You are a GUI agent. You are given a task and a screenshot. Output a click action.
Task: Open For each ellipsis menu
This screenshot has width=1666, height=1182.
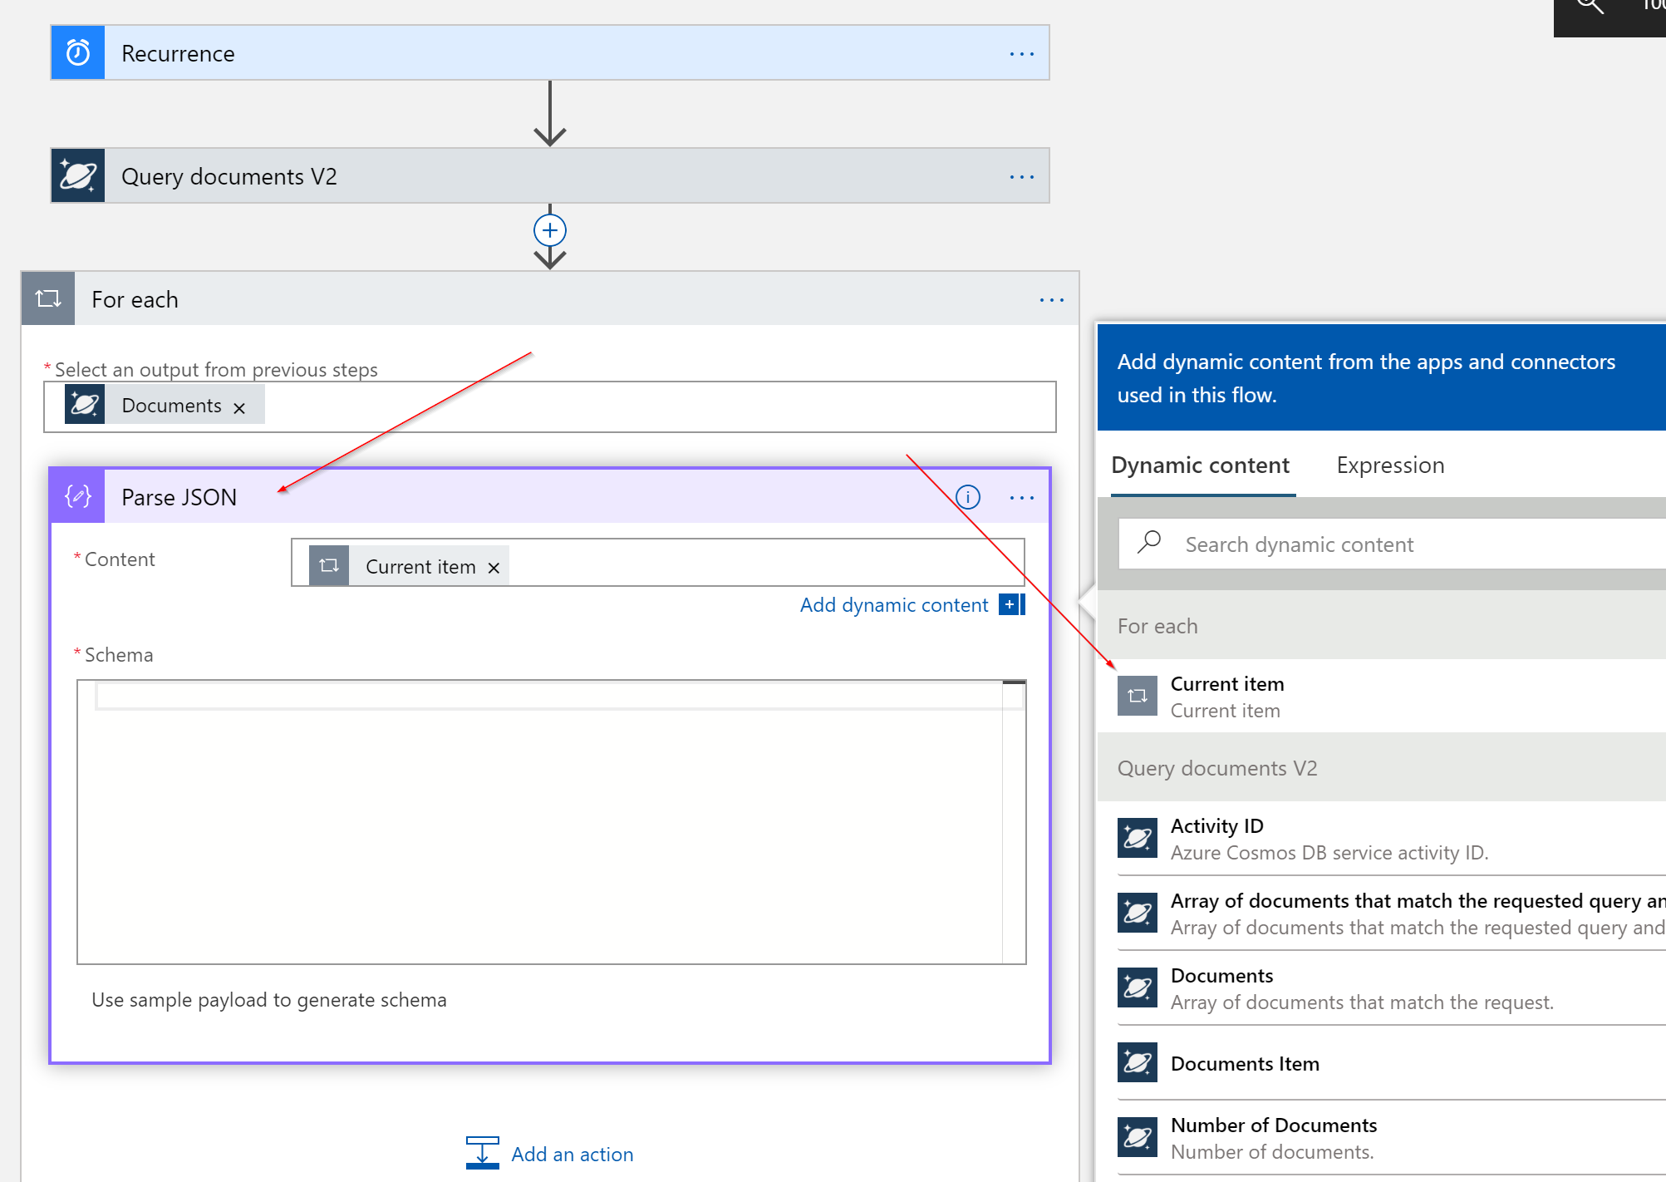point(1051,300)
